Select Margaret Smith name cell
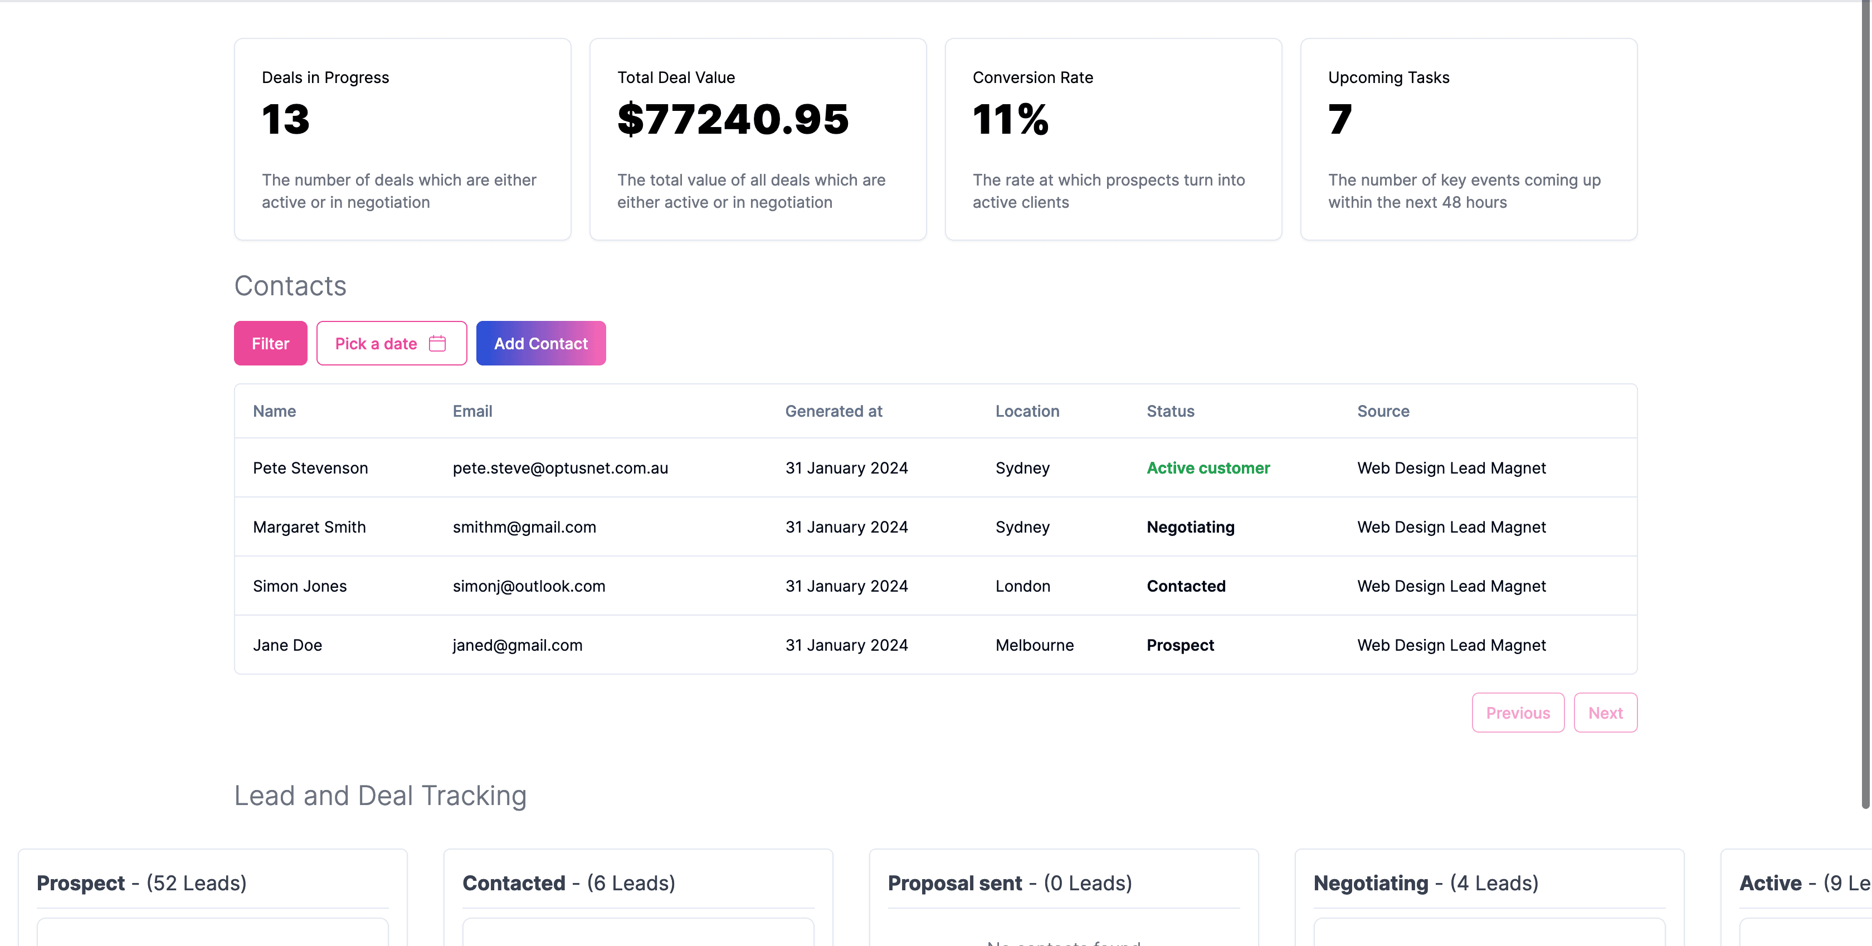The width and height of the screenshot is (1872, 946). (310, 527)
